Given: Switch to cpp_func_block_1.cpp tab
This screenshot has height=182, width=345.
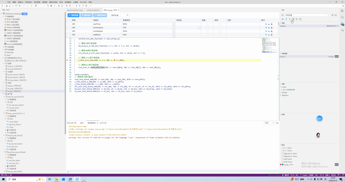Looking at the screenshot, I should pos(75,10).
